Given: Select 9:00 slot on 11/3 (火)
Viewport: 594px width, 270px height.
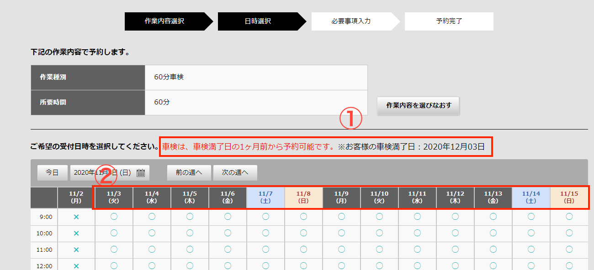Looking at the screenshot, I should [114, 217].
